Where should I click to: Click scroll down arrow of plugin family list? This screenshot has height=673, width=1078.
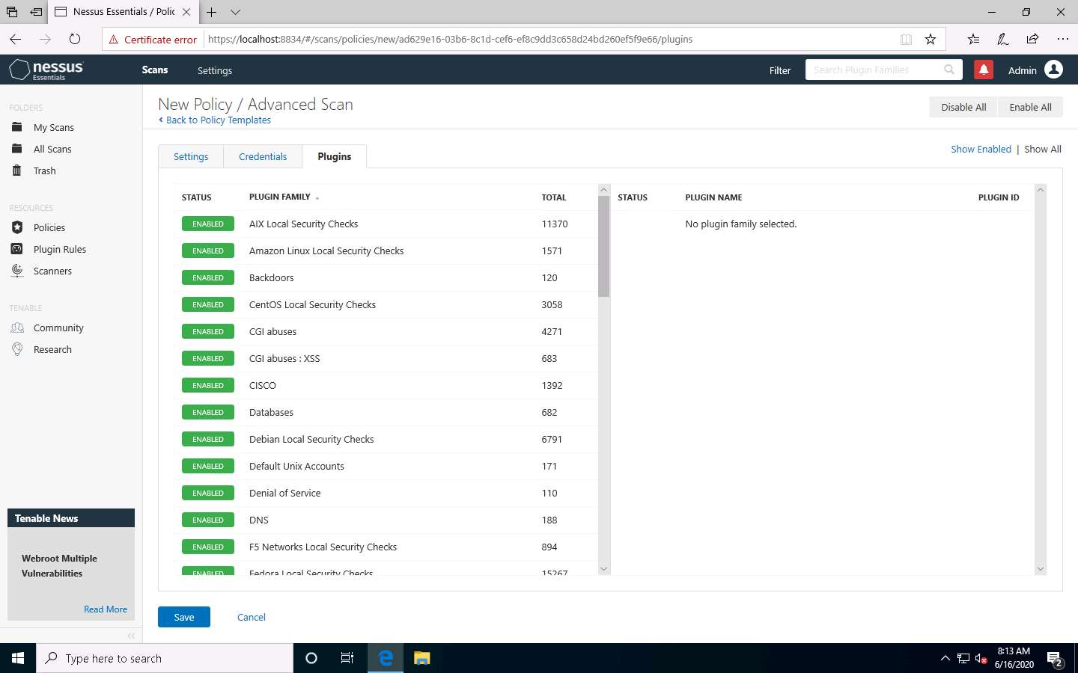tap(604, 569)
